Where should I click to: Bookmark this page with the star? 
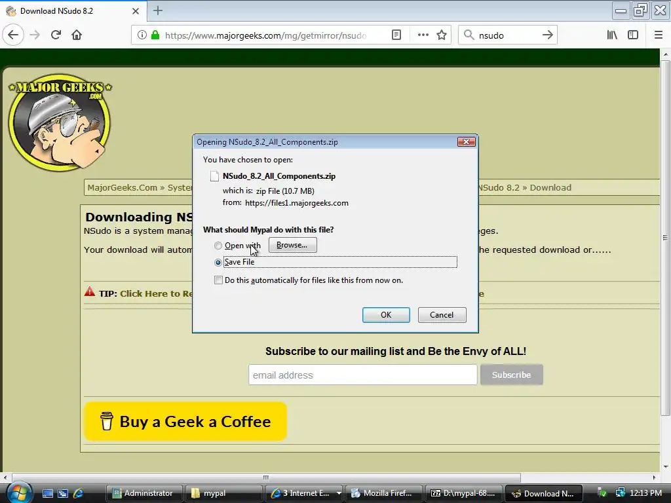pyautogui.click(x=442, y=35)
